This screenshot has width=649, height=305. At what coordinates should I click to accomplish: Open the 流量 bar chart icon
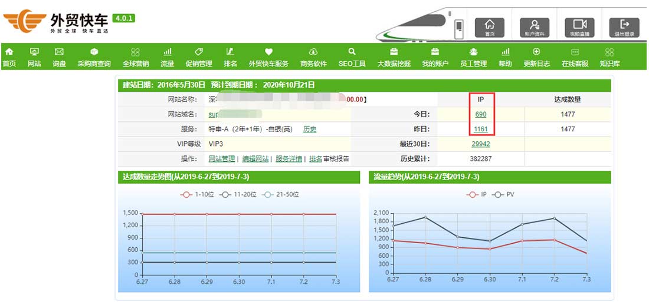pos(167,52)
